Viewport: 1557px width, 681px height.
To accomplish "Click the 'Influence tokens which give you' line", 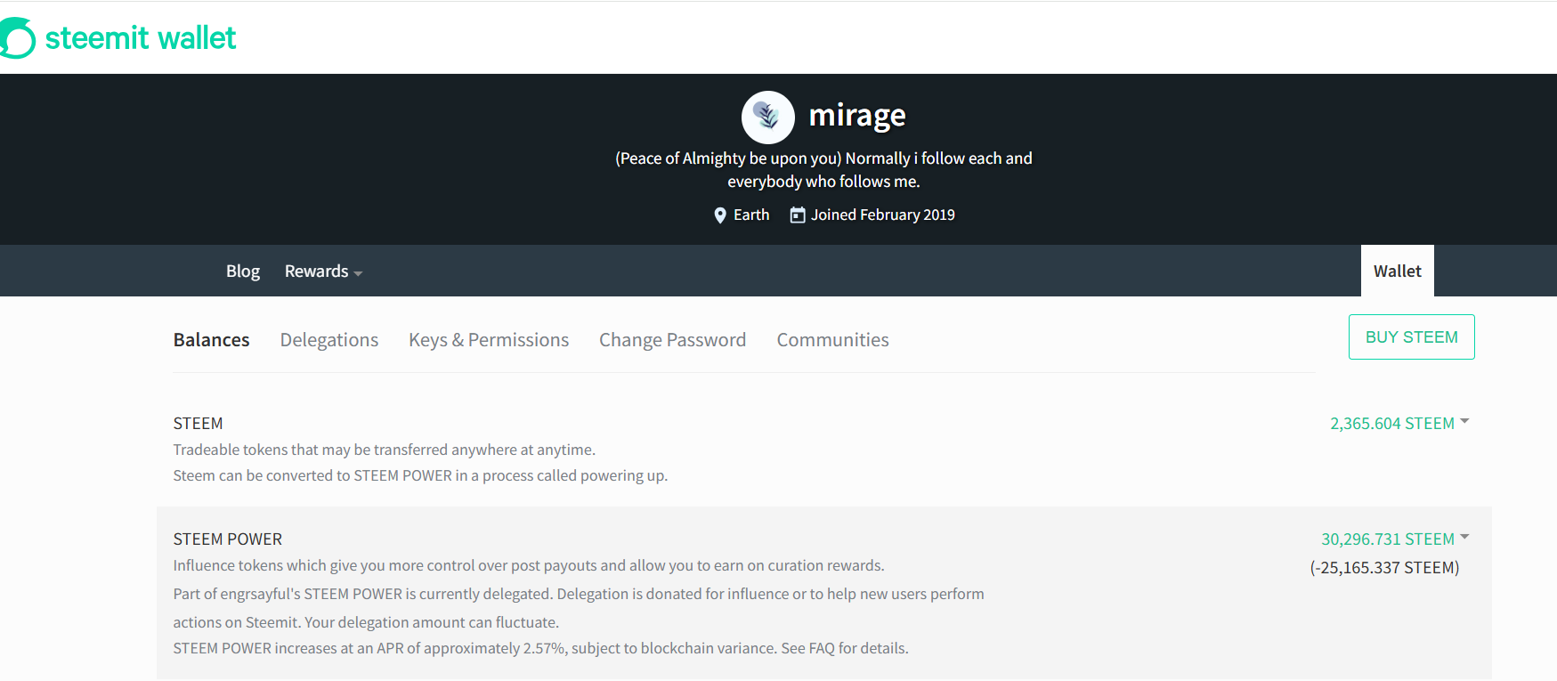I will (x=529, y=565).
